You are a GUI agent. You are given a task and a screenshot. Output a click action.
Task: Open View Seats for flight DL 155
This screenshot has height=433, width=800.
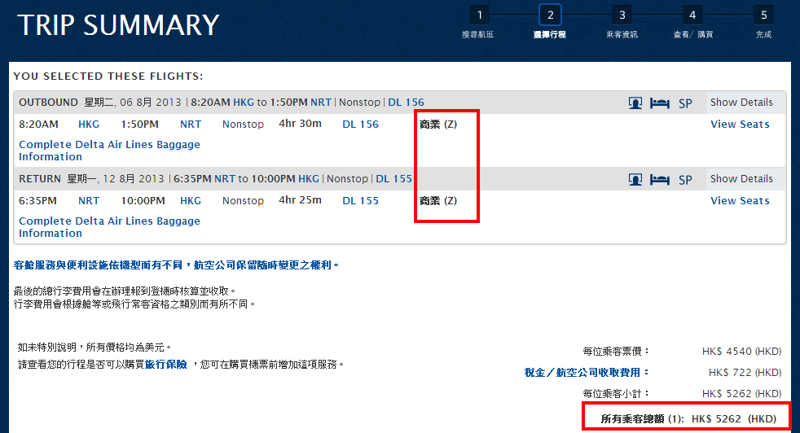(x=740, y=201)
